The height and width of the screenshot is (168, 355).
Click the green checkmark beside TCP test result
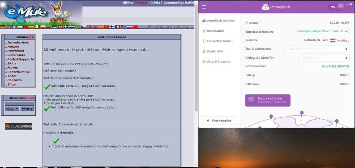(47, 86)
